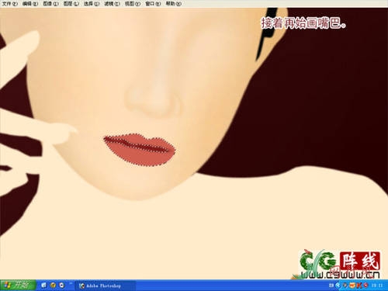Open the 选择 (Select) menu

click(x=92, y=4)
